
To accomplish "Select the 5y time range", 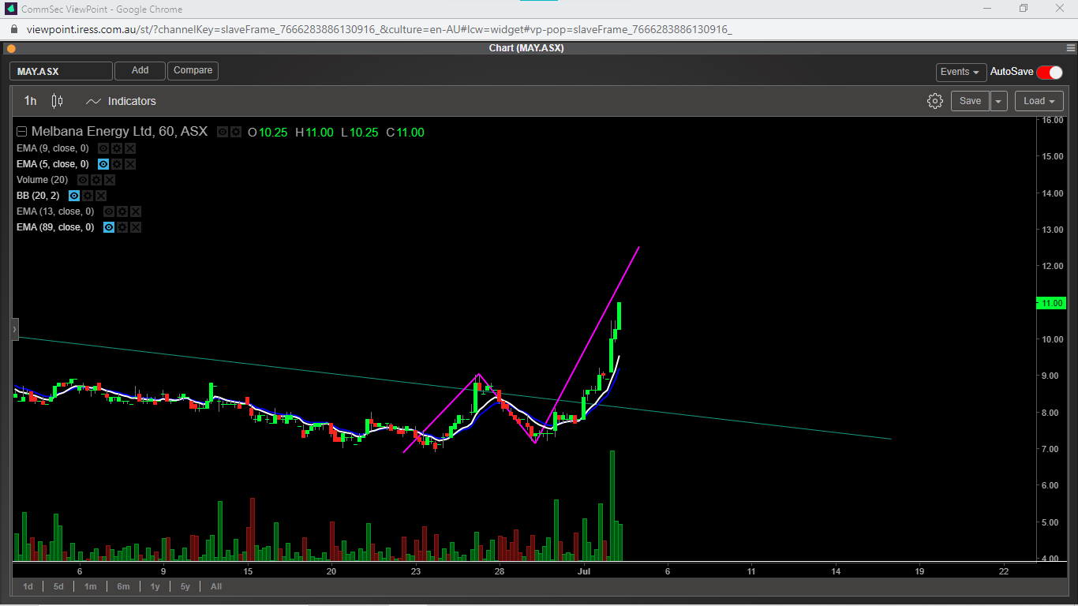I will pyautogui.click(x=185, y=586).
